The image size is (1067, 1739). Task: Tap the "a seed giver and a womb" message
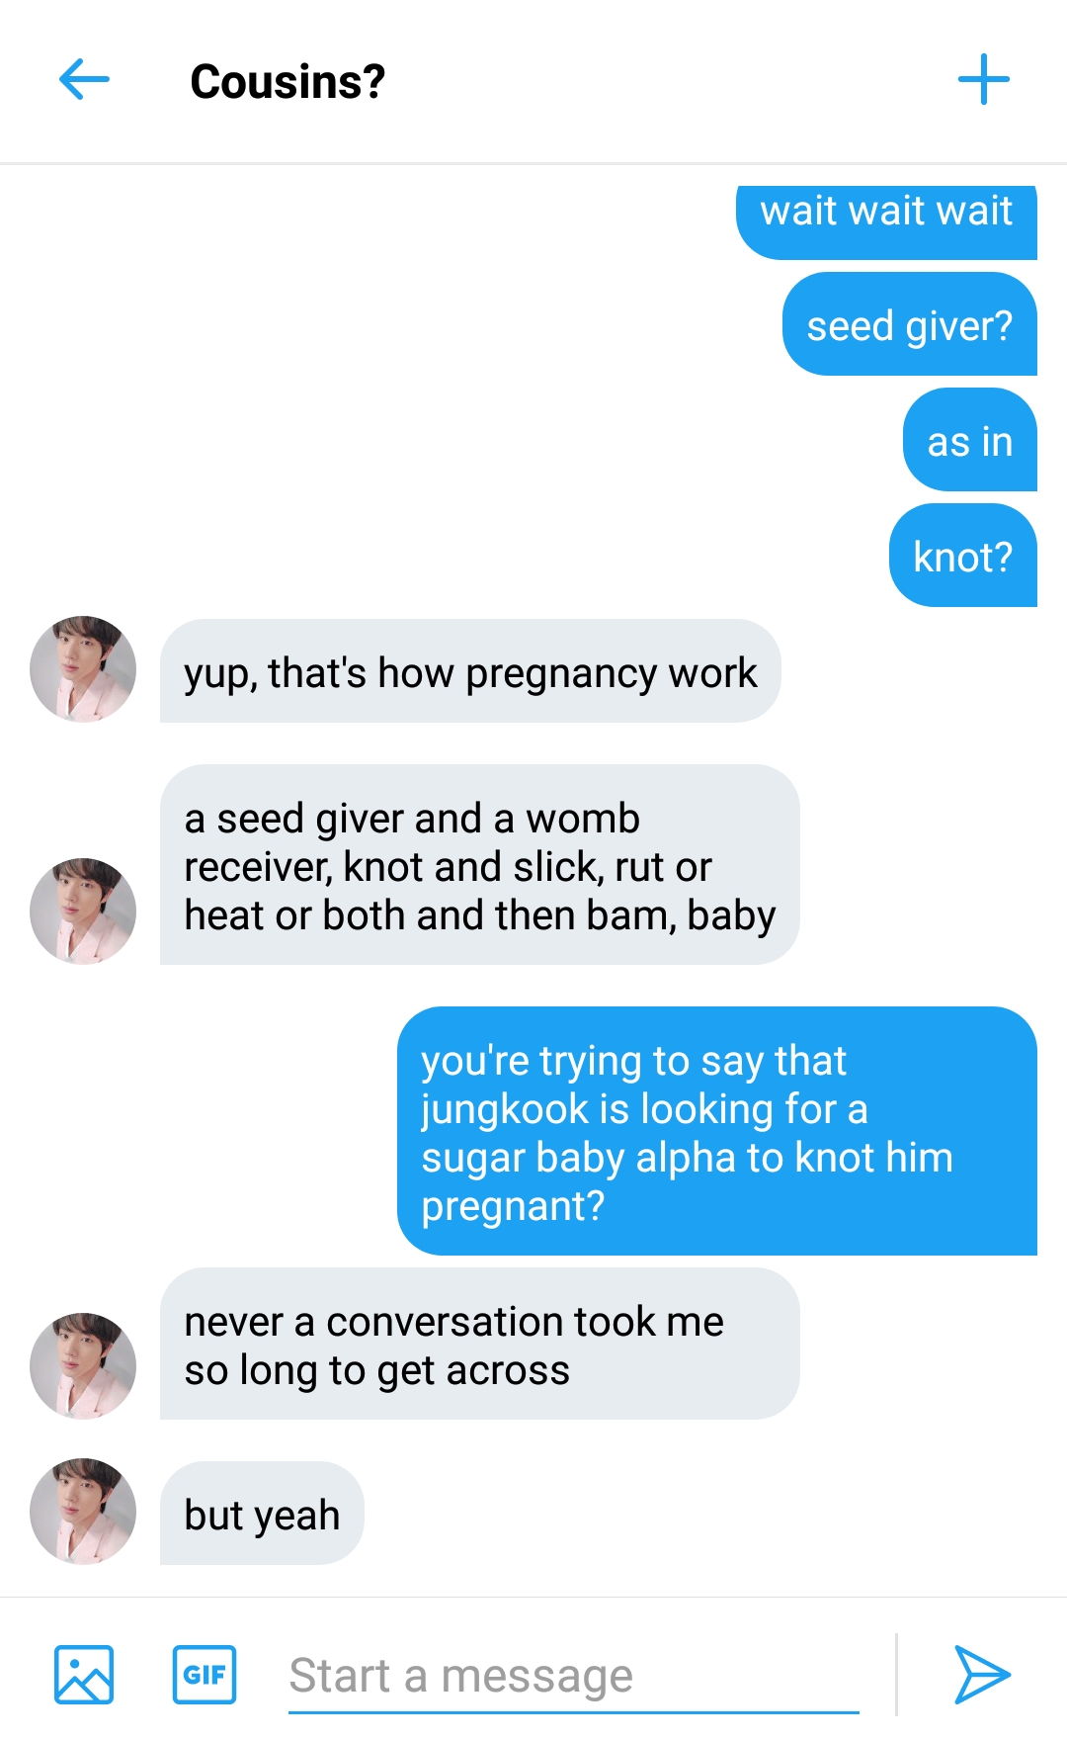pos(479,866)
